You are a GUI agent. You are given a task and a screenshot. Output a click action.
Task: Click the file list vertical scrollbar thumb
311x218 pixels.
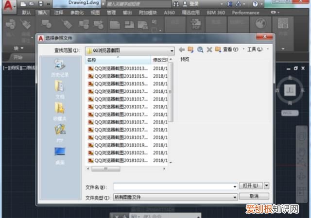coord(171,92)
